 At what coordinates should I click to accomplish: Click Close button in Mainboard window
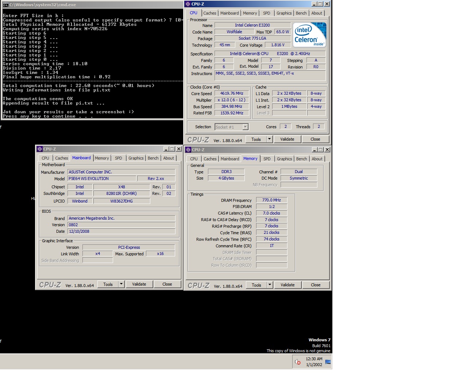coord(167,284)
